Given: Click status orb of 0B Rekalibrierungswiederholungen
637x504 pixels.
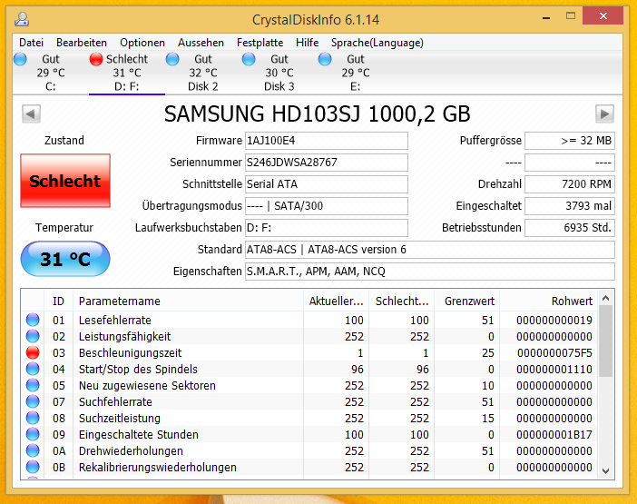Looking at the screenshot, I should coord(33,467).
